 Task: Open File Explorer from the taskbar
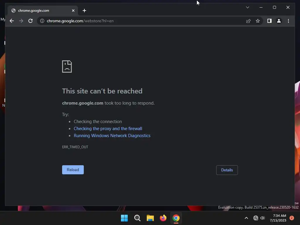point(150,218)
